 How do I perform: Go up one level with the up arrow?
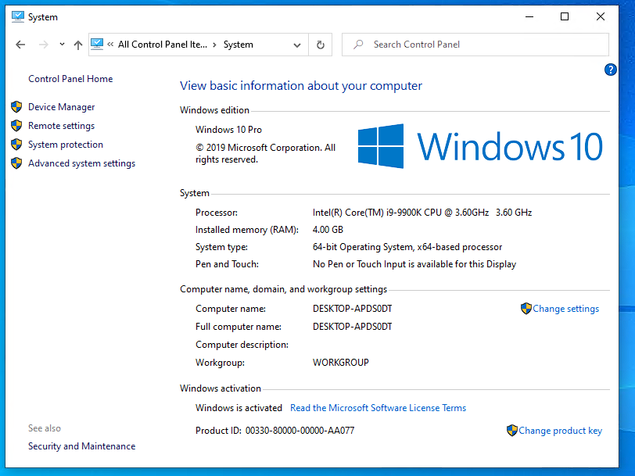(78, 45)
